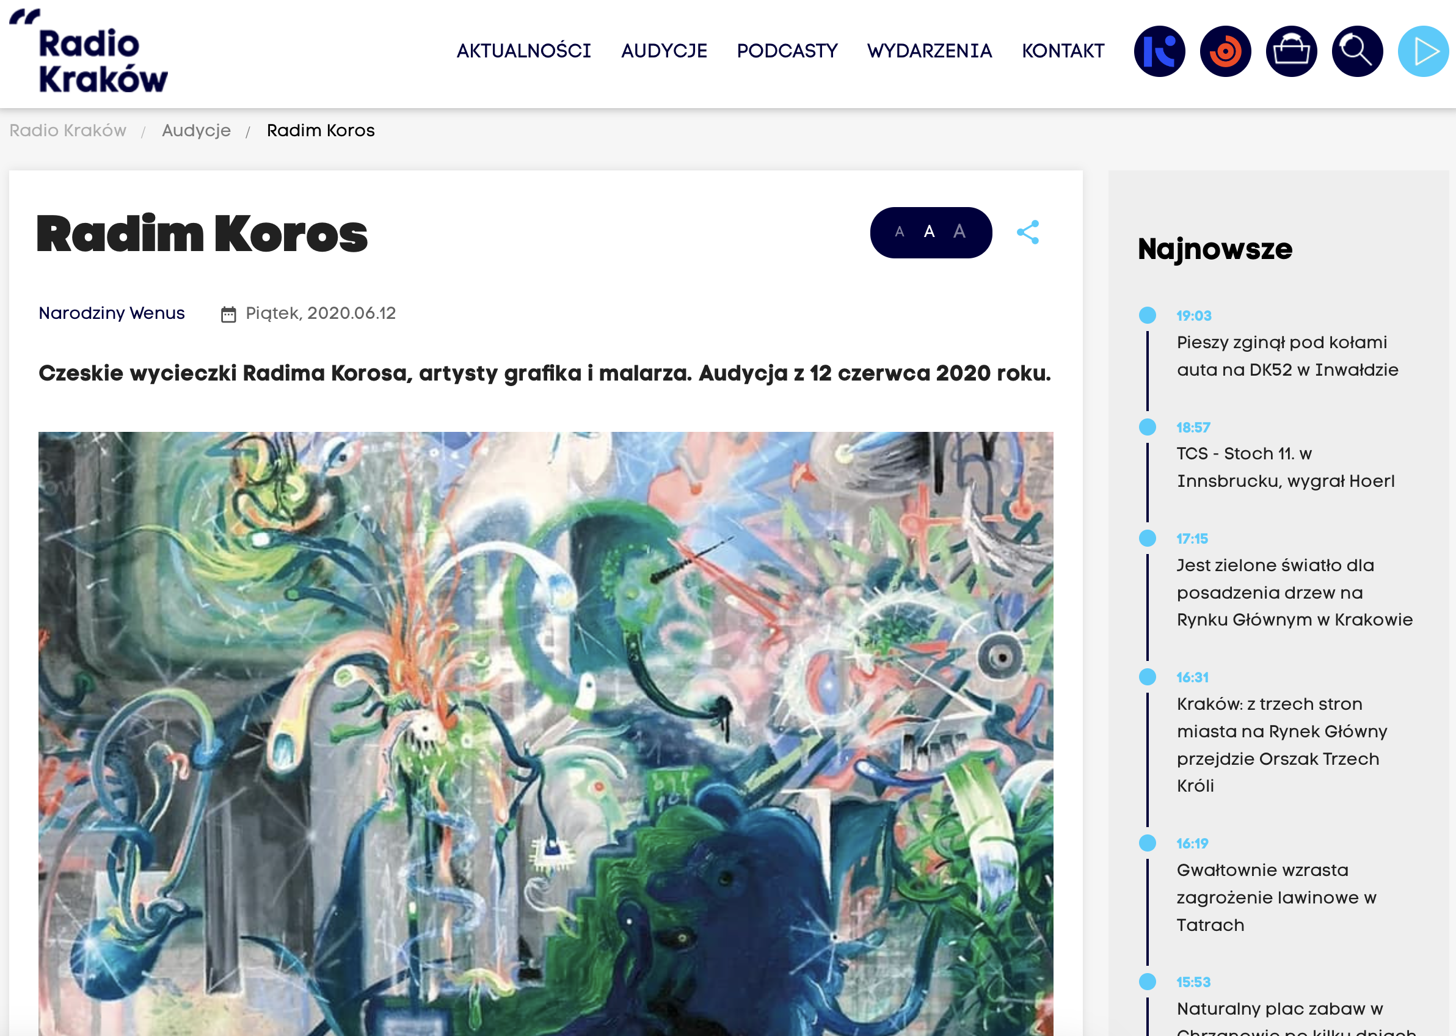Open the Wydarzenia menu item

(929, 51)
